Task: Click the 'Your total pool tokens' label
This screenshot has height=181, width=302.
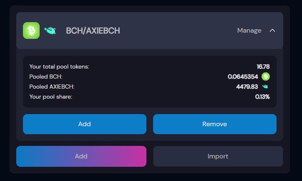Action: click(x=59, y=66)
